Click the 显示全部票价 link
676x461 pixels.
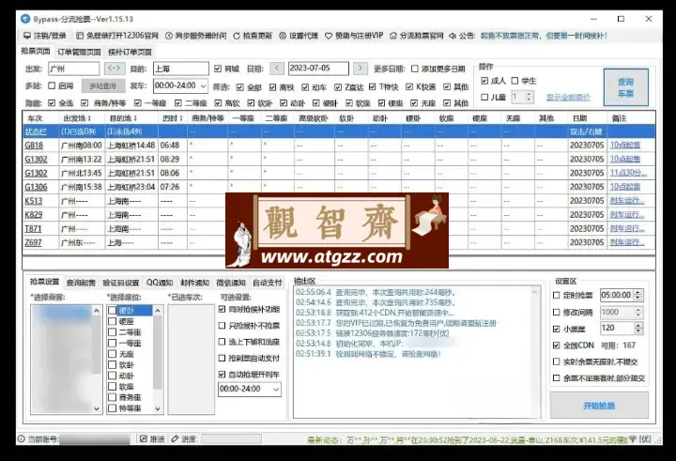tap(568, 98)
